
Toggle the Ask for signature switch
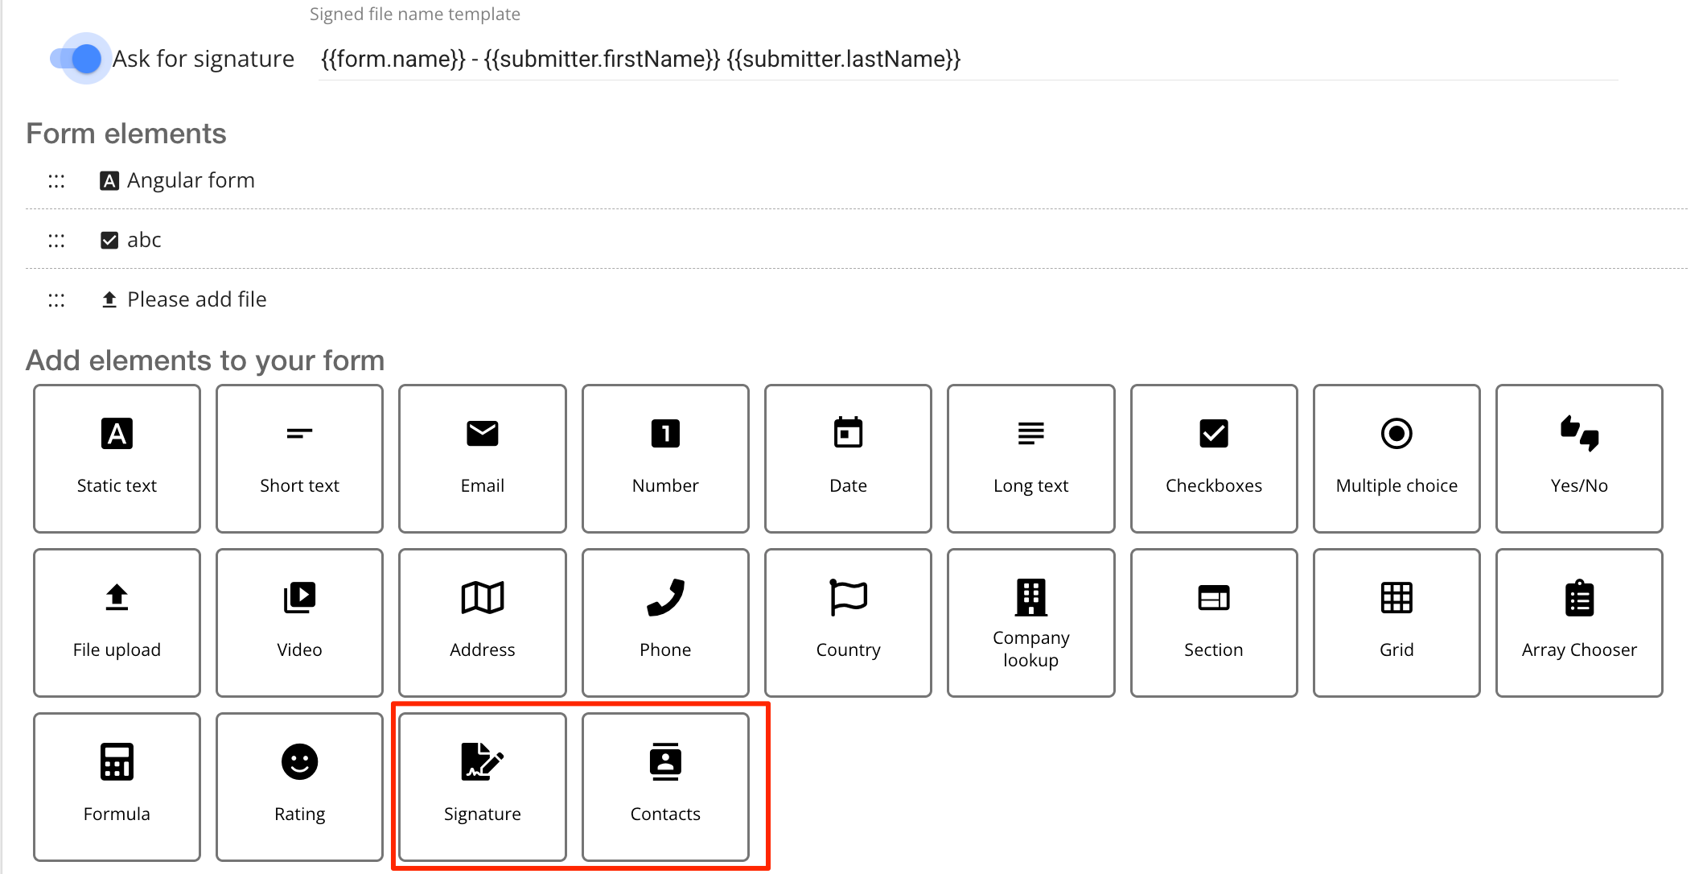(78, 59)
